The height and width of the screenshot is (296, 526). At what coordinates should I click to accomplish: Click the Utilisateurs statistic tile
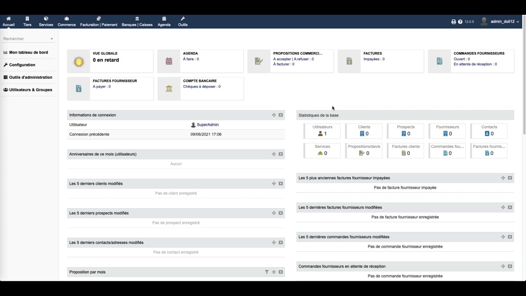coord(322,131)
